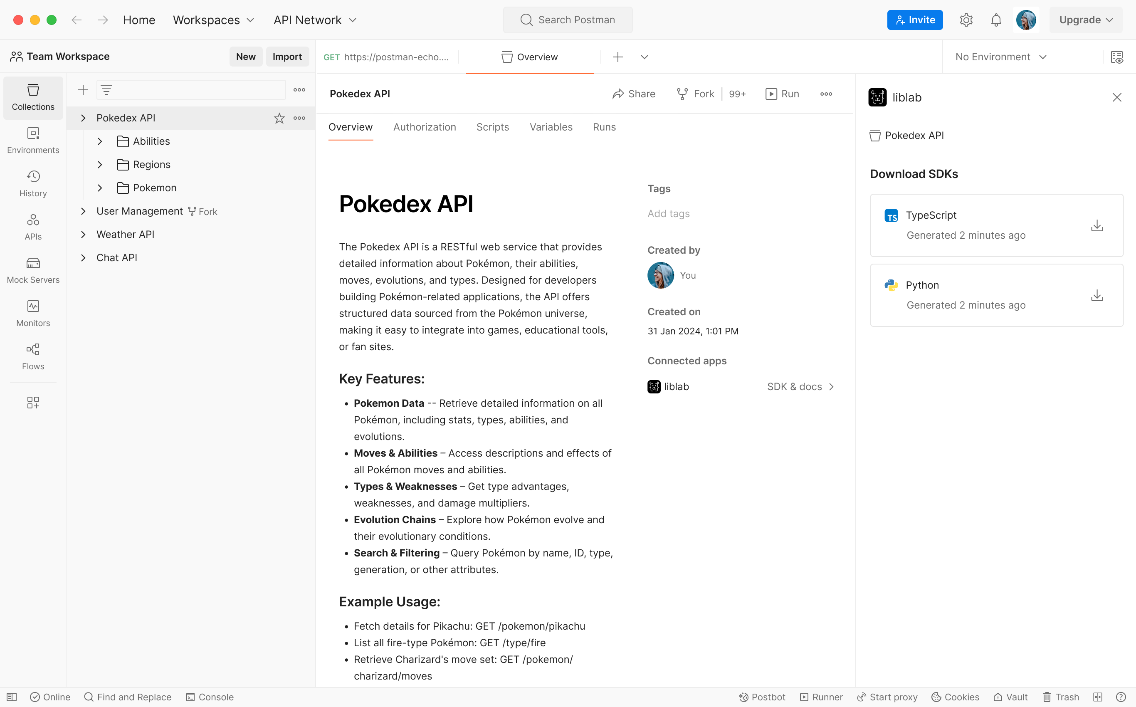The image size is (1136, 707).
Task: Open the notifications bell
Action: (x=996, y=20)
